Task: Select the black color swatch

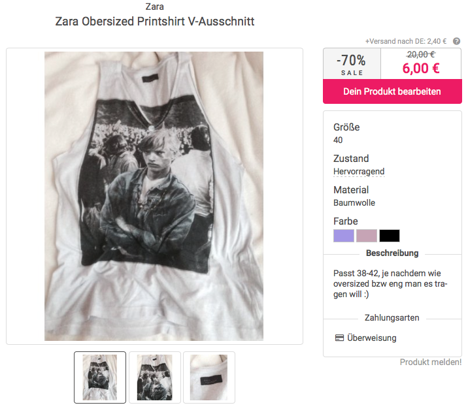Action: [x=390, y=236]
